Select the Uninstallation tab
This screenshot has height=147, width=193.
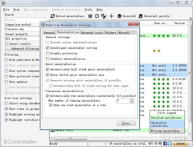coord(68,32)
